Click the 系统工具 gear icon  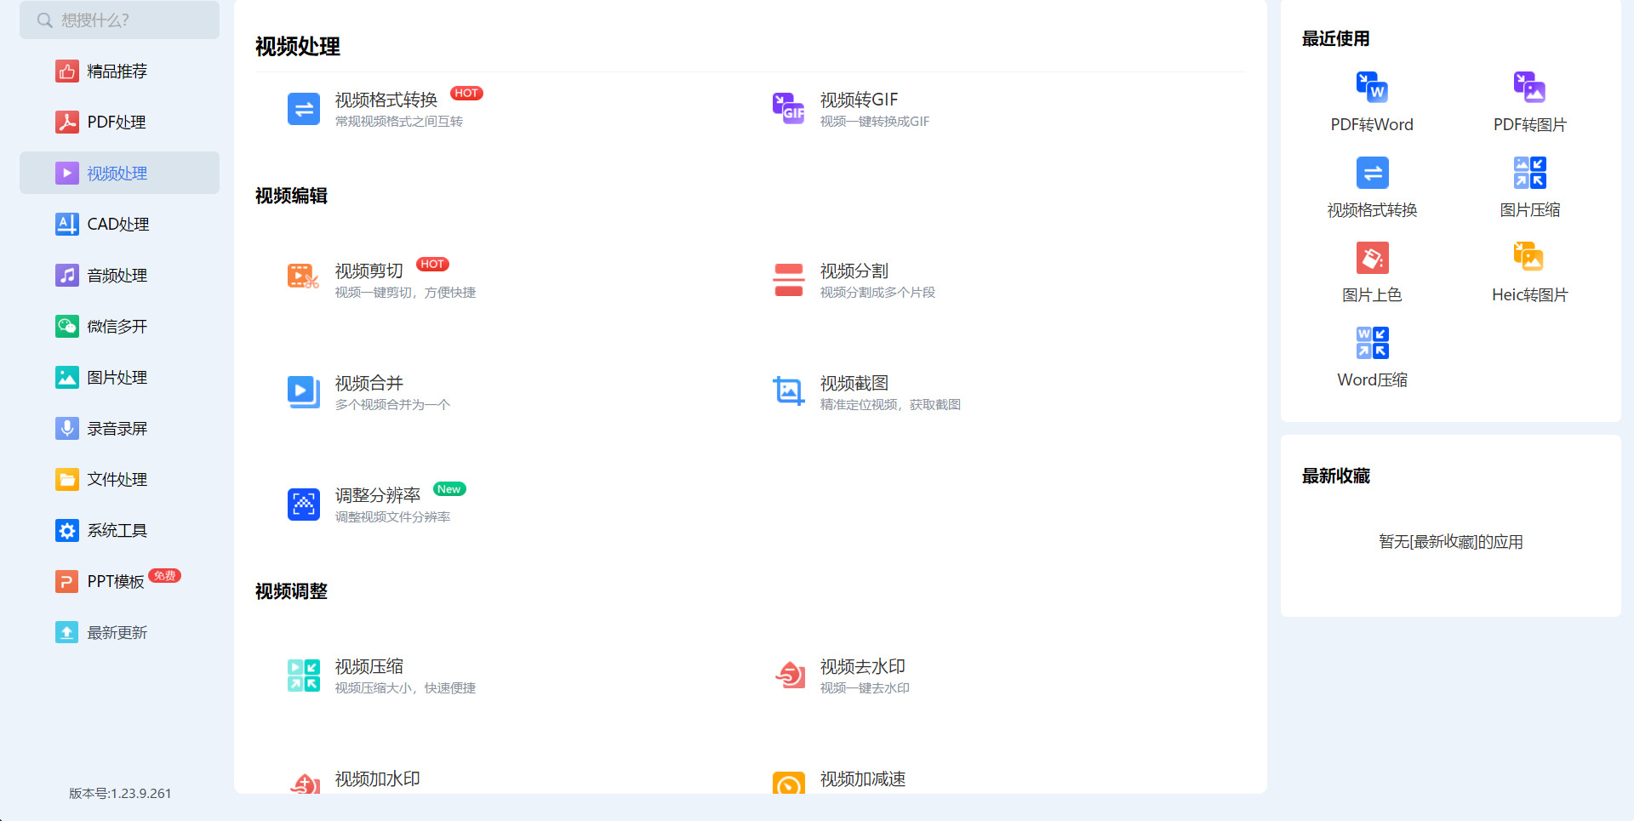click(66, 531)
